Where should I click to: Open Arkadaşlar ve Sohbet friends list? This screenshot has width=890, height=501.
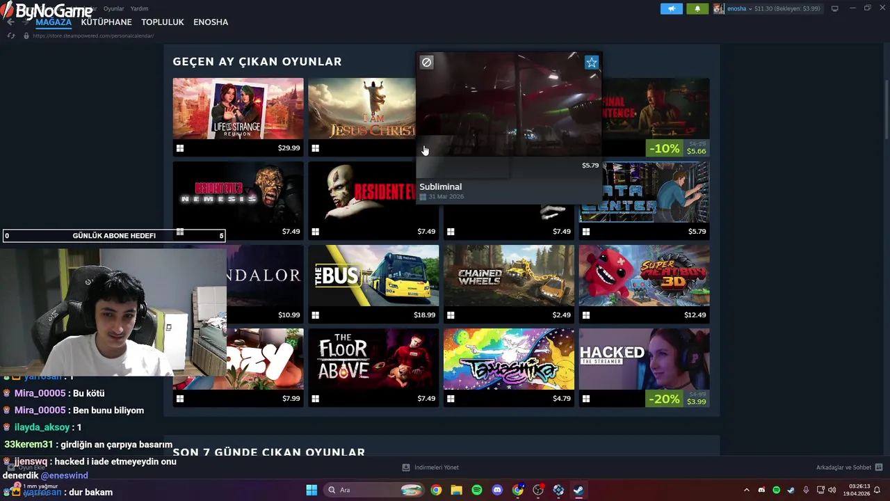tap(843, 468)
